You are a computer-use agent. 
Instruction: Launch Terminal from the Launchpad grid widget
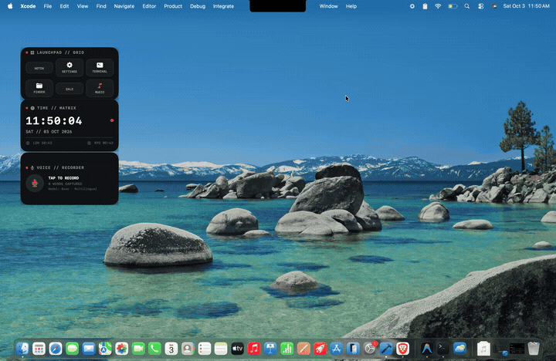click(100, 67)
